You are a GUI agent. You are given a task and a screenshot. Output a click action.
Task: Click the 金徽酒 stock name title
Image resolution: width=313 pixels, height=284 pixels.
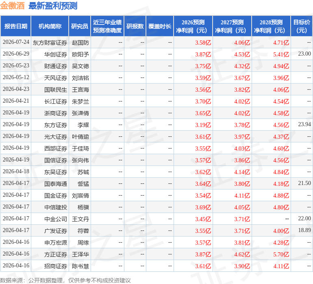click(12, 6)
